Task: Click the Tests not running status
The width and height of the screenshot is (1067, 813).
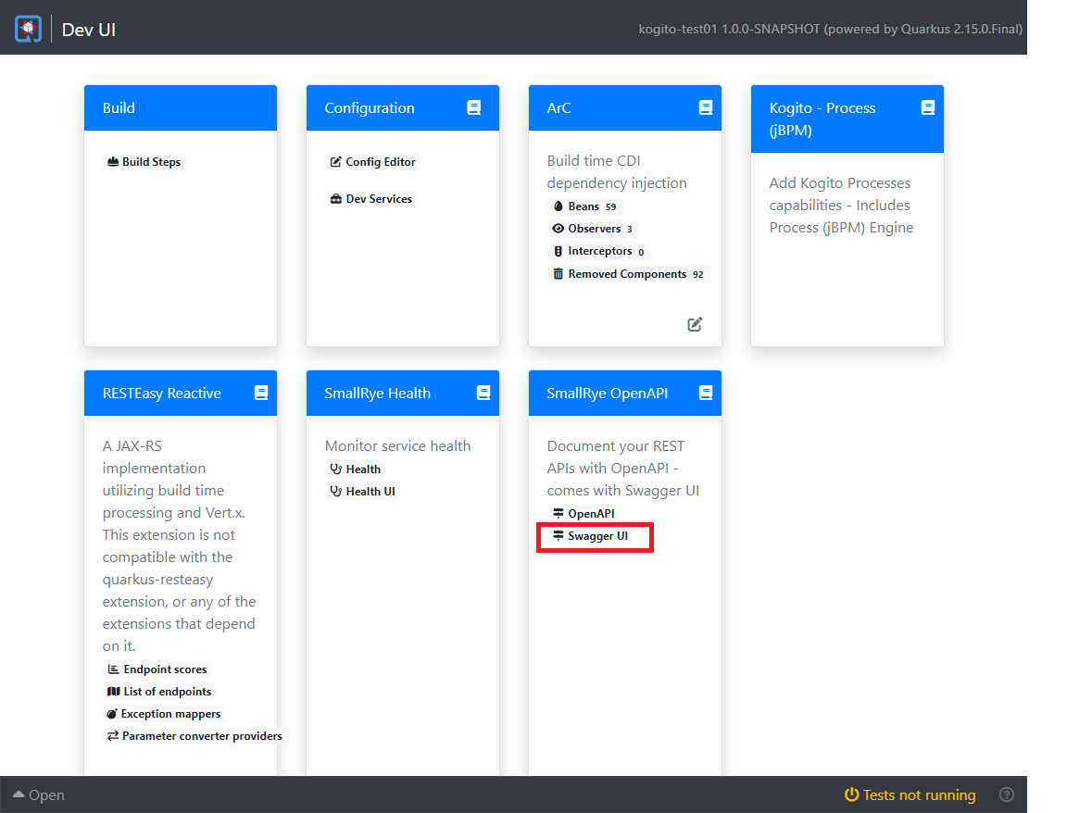Action: tap(910, 794)
